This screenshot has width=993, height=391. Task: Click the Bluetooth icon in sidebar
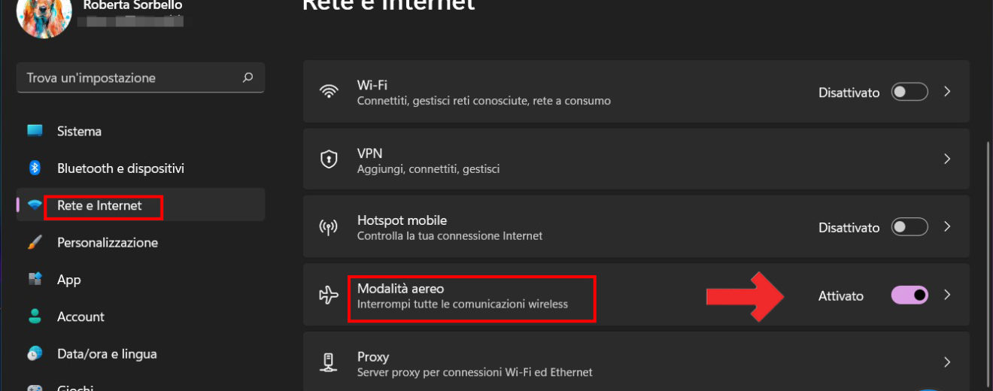point(35,168)
